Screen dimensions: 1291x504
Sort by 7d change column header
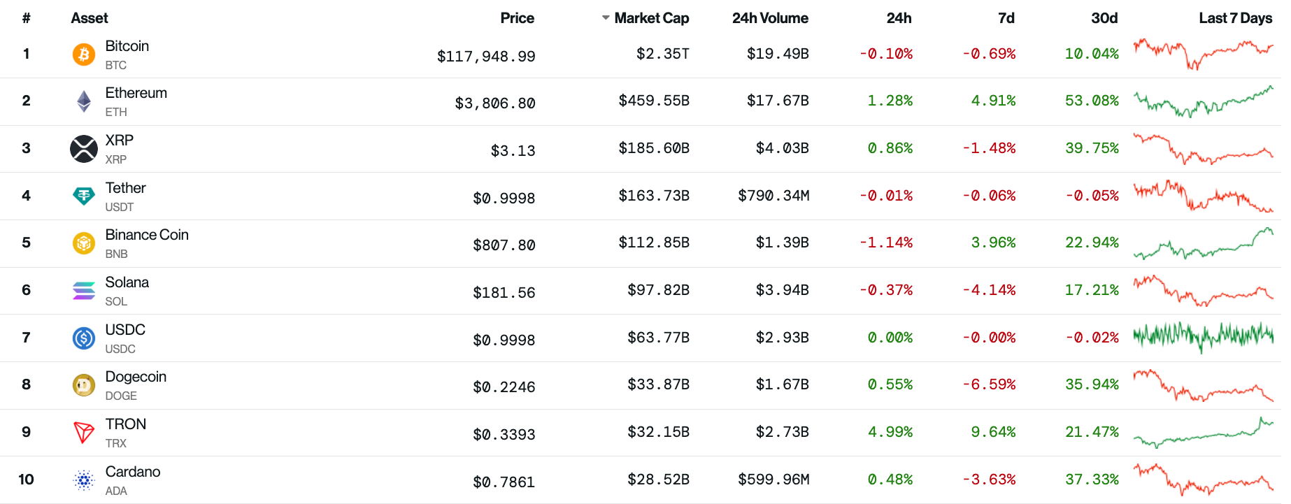[1006, 18]
